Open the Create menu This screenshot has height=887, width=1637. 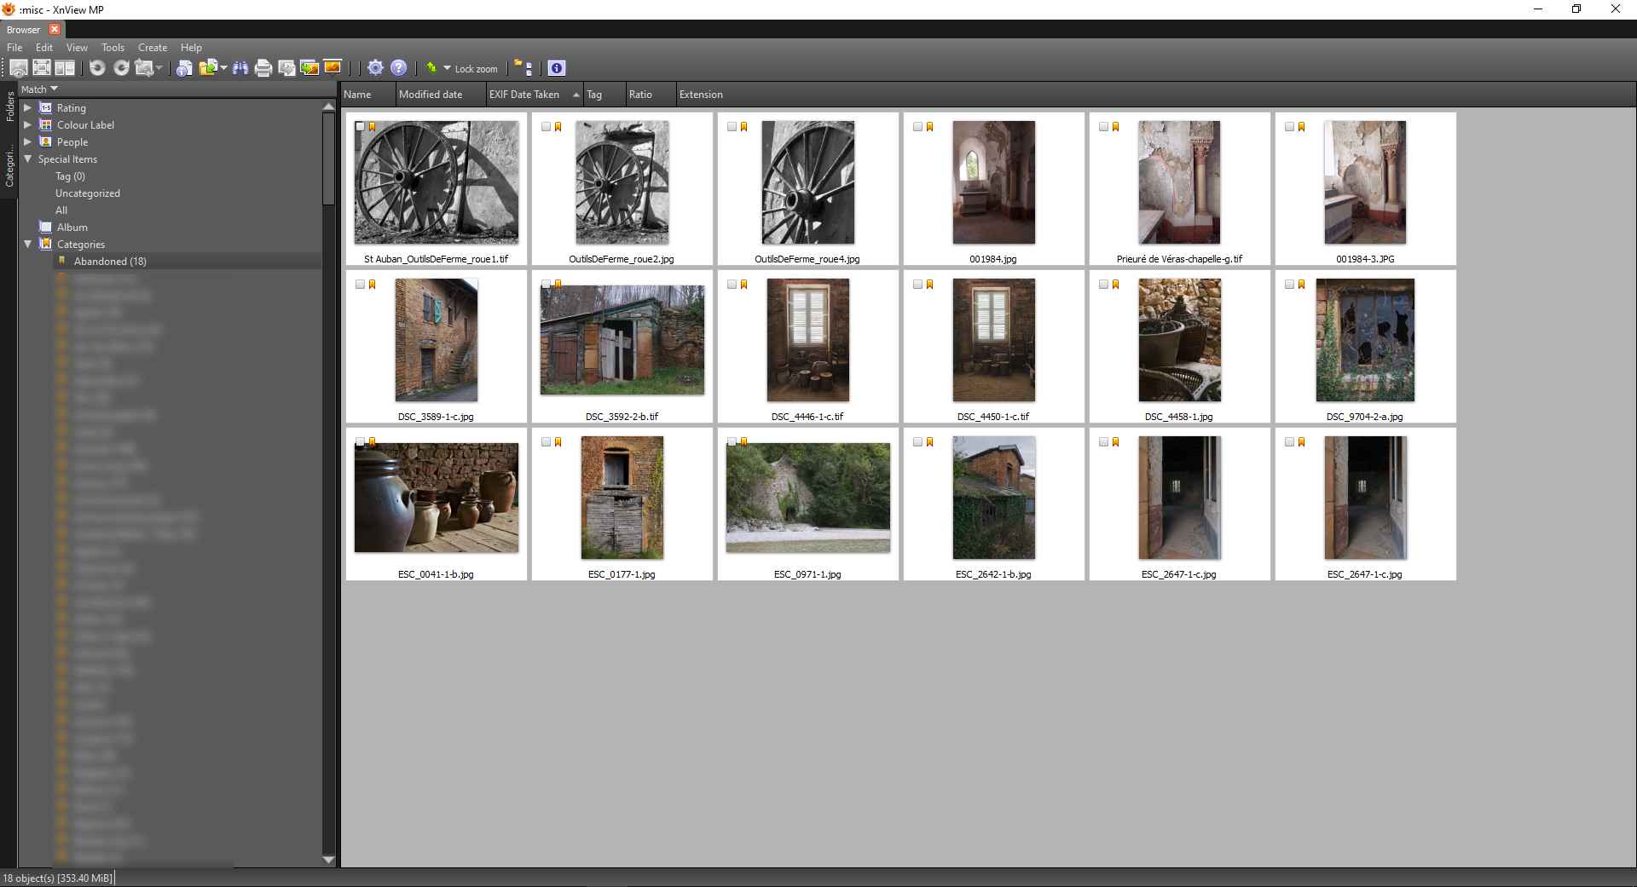[x=153, y=48]
